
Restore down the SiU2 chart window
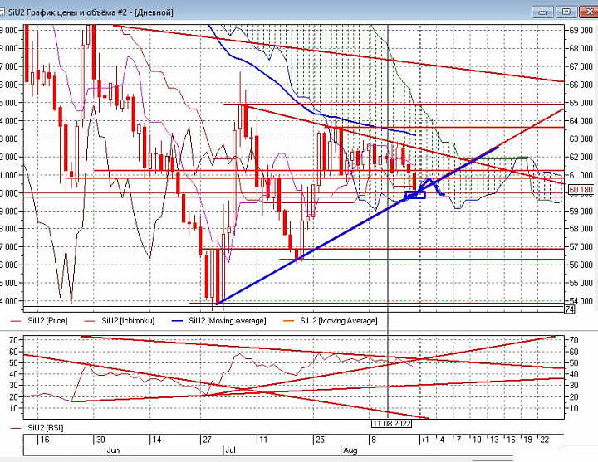click(566, 12)
